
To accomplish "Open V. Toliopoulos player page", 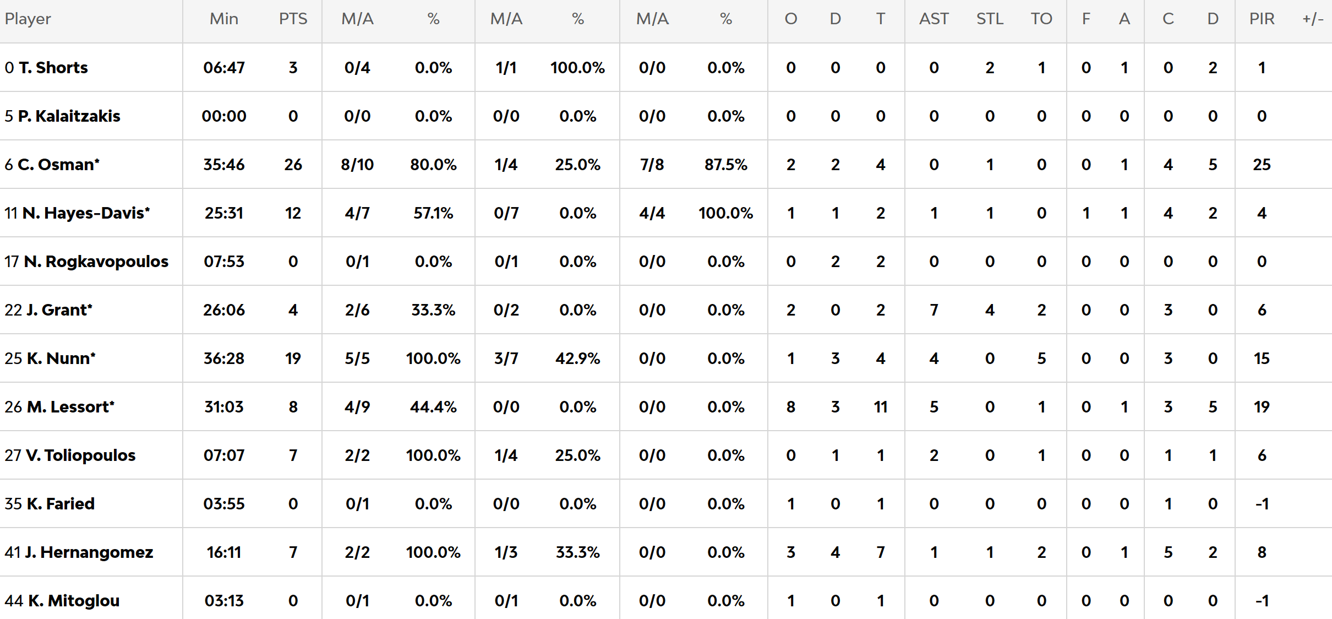I will (x=80, y=455).
